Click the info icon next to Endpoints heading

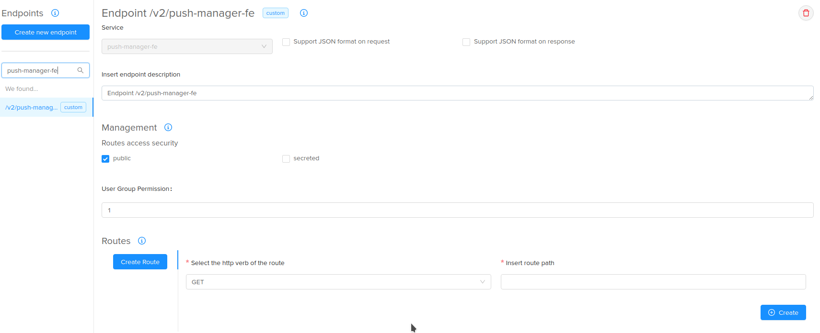(55, 13)
